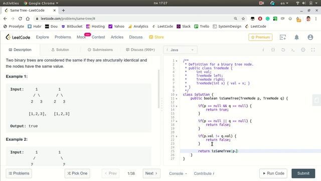Image resolution: width=321 pixels, height=181 pixels.
Task: Open the Store link
Action: coord(156,37)
